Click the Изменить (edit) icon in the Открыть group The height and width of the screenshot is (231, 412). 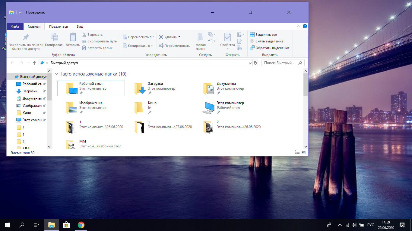(239, 41)
